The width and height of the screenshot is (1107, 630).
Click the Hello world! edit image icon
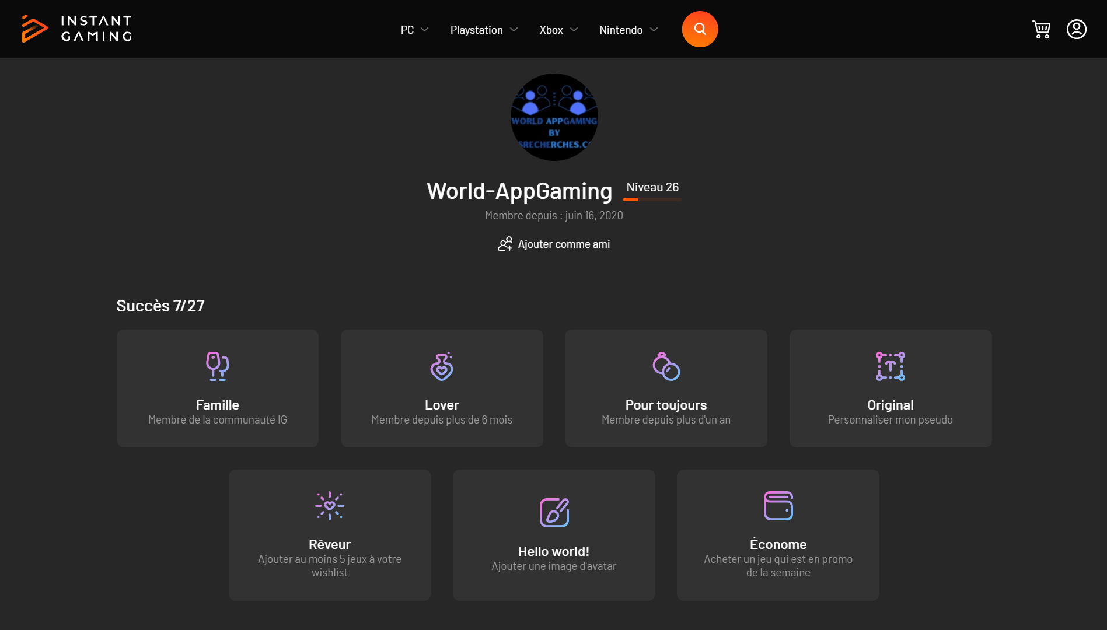(554, 513)
